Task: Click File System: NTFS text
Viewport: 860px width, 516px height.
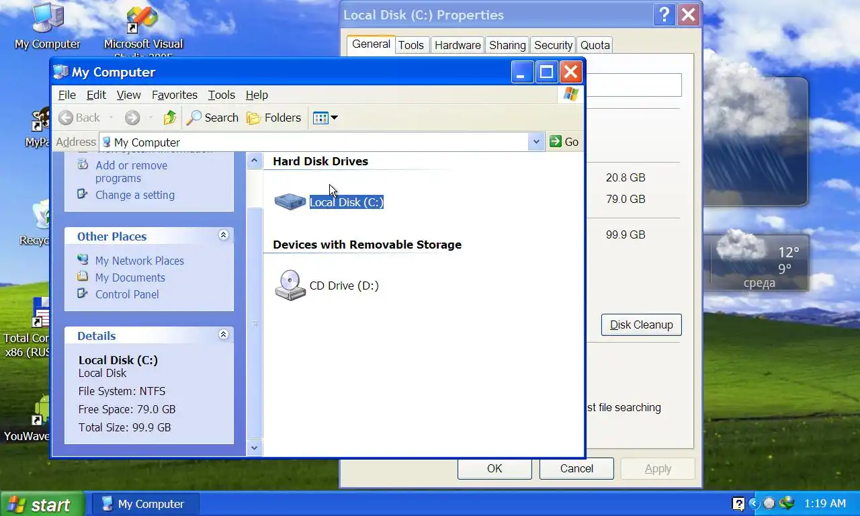Action: tap(122, 391)
